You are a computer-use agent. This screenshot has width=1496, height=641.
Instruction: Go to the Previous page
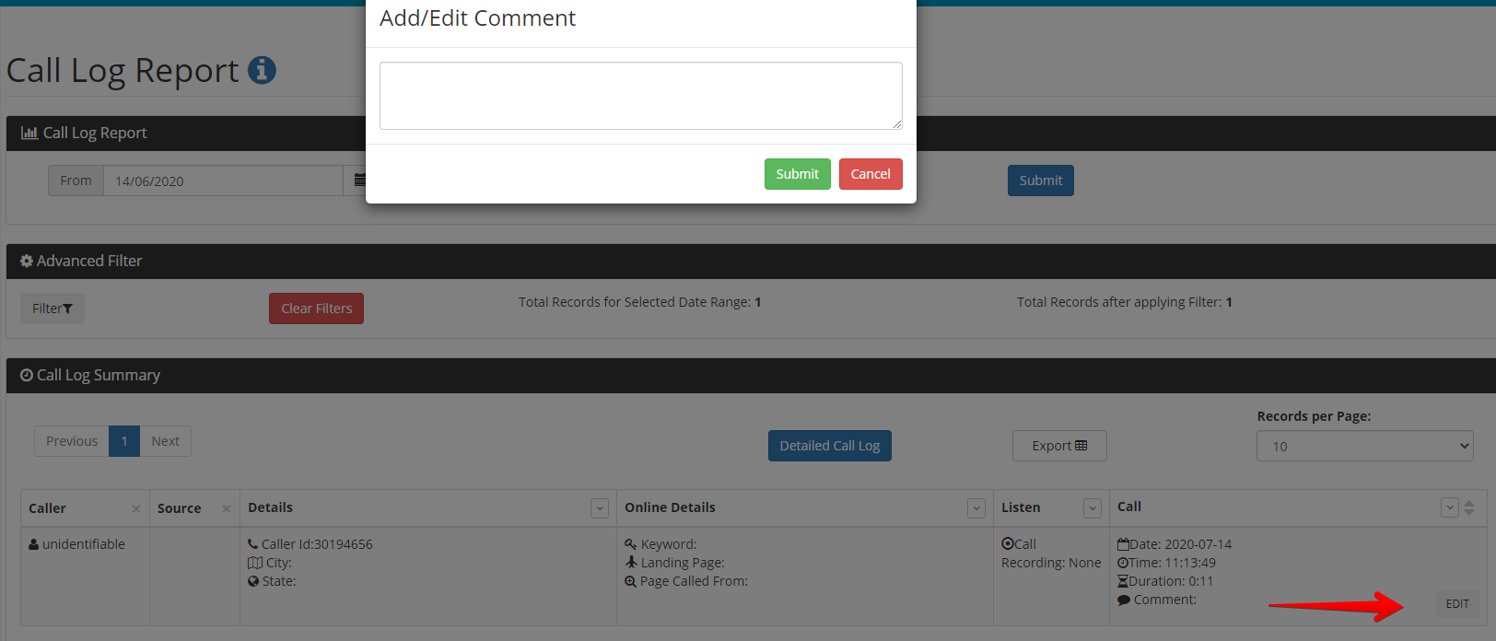point(72,441)
